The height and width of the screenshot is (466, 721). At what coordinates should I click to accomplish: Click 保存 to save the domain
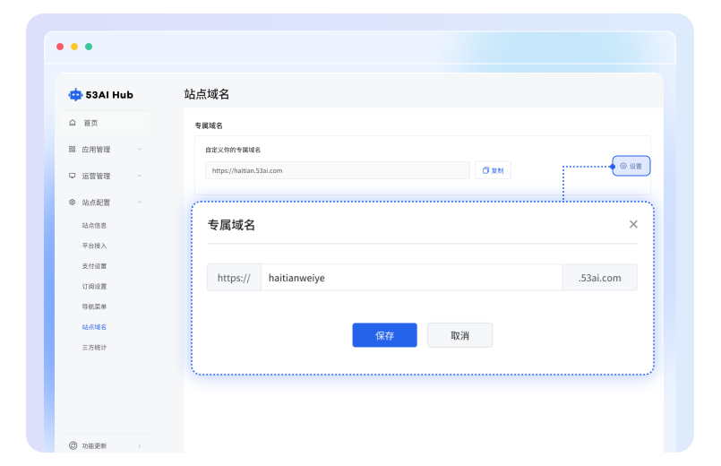coord(384,335)
